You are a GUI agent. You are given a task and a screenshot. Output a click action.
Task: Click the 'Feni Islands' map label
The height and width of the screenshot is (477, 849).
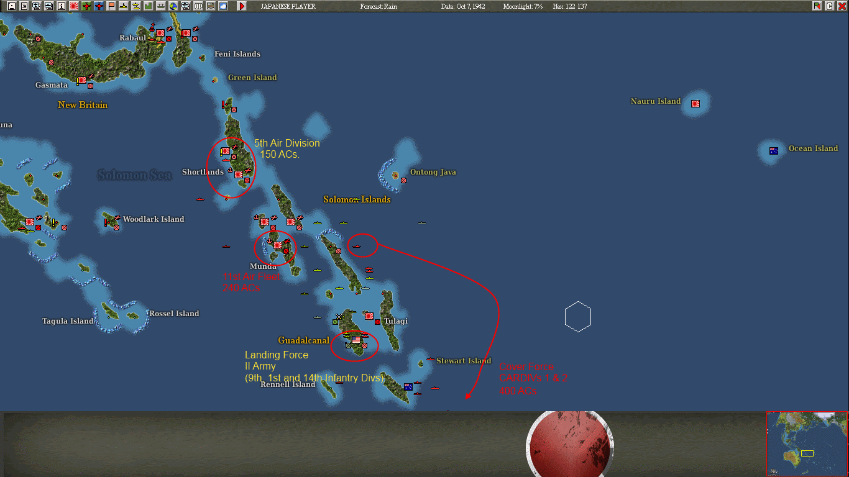237,54
